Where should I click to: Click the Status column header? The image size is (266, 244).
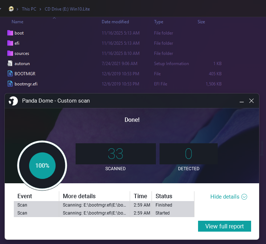(164, 196)
